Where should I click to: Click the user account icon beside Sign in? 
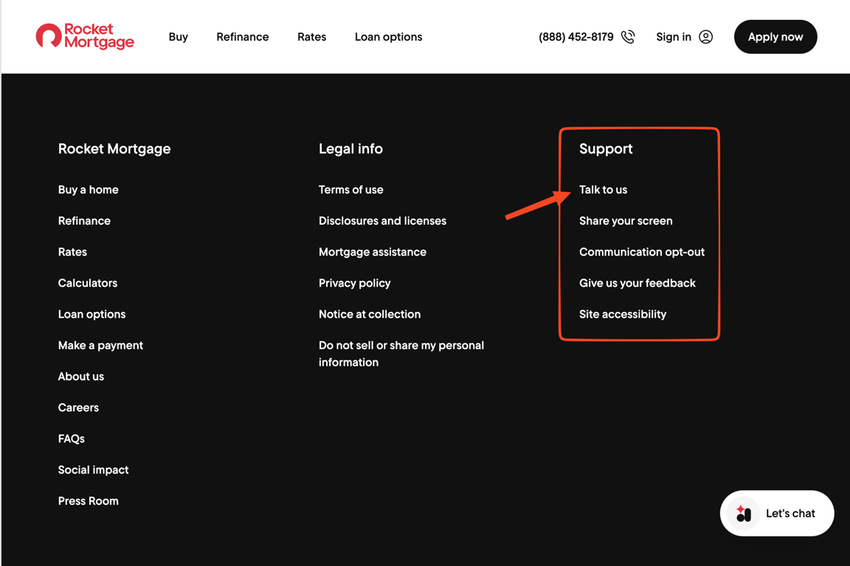pyautogui.click(x=705, y=36)
